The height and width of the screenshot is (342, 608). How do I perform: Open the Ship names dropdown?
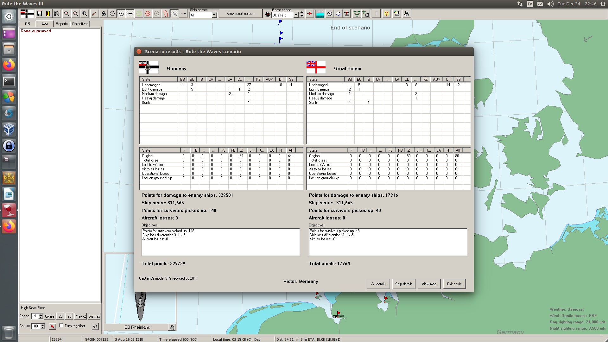(x=214, y=15)
